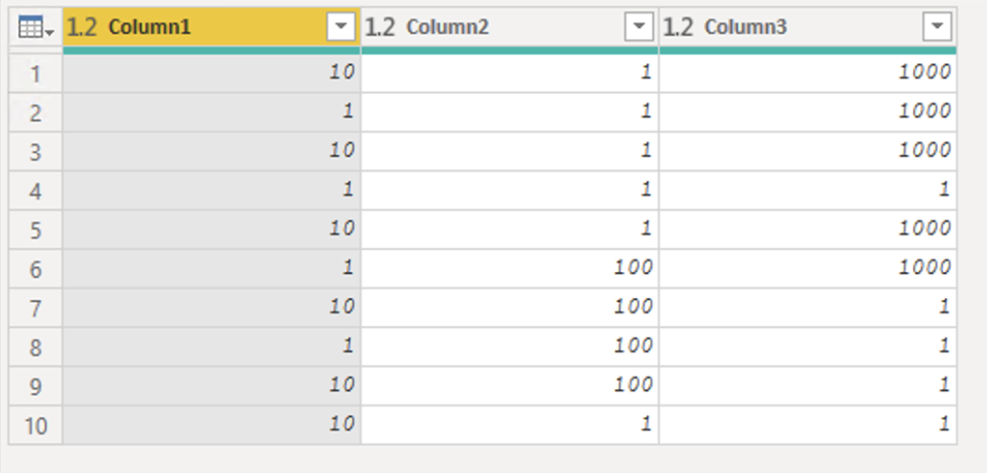
Task: Select the Column1 header
Action: (212, 27)
